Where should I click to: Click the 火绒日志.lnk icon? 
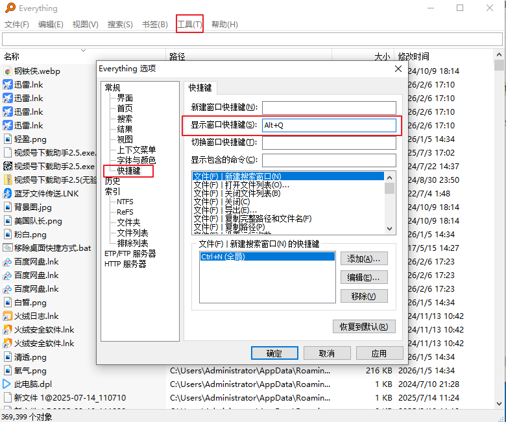pyautogui.click(x=7, y=316)
